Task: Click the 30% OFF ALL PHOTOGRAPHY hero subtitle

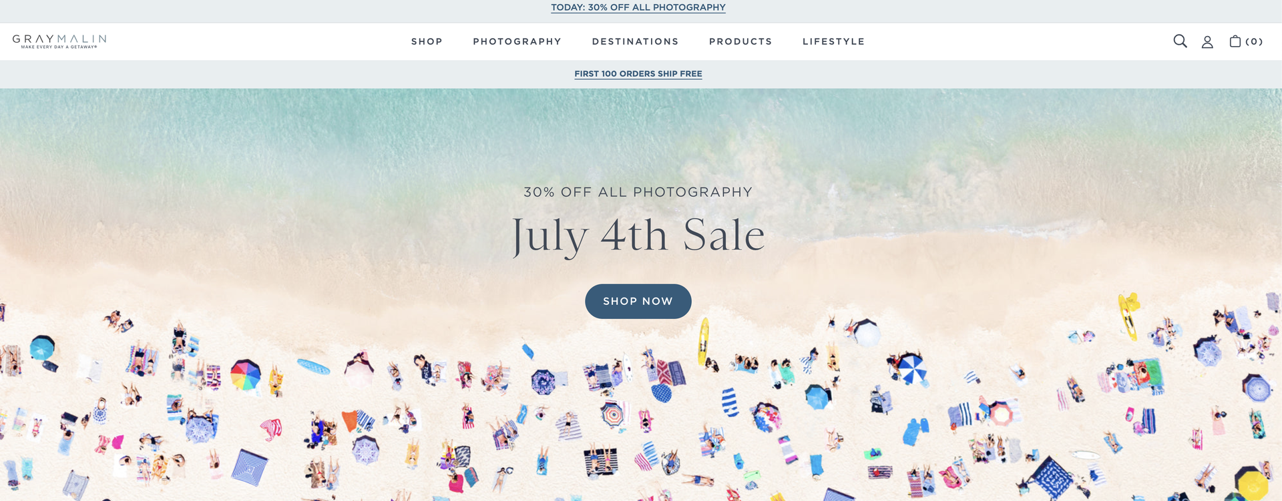Action: click(x=638, y=192)
